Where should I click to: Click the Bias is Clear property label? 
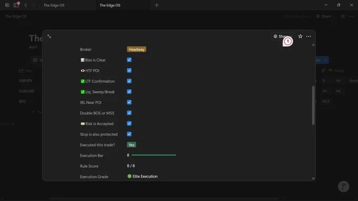(x=93, y=60)
